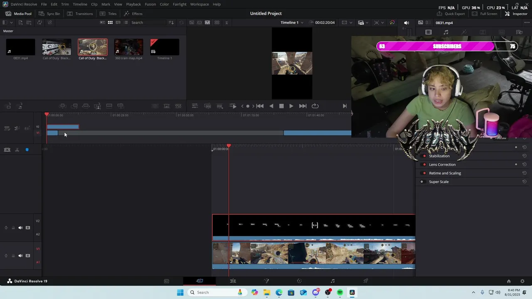Switch media pool to metadata view
The image size is (532, 299).
tap(102, 22)
